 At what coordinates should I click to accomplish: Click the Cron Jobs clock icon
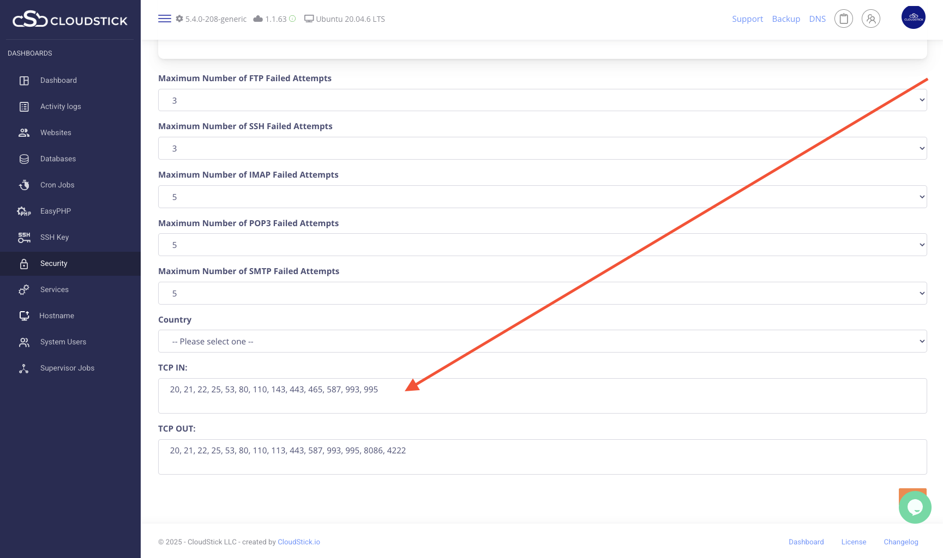tap(24, 185)
